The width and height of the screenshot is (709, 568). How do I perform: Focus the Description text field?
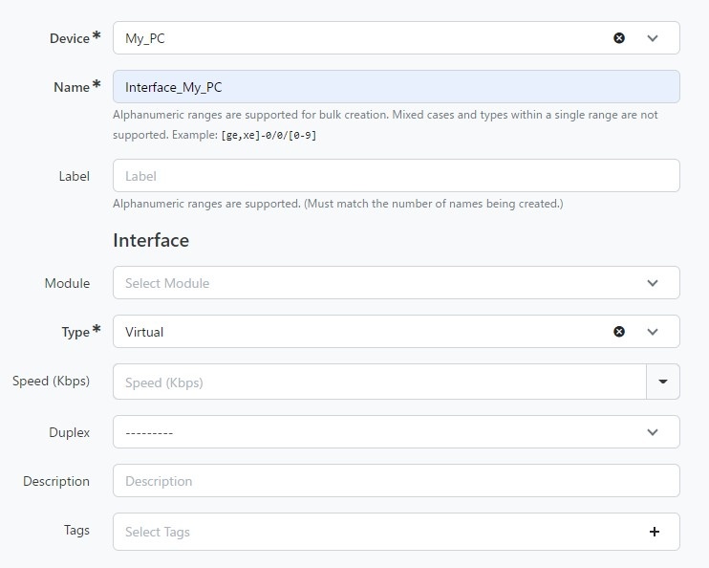pos(397,481)
